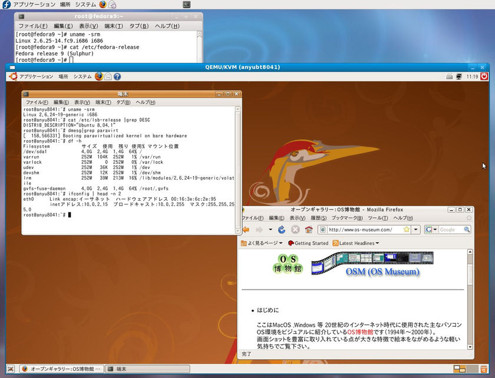Switch workspace in bottom panel switcher

click(466, 369)
